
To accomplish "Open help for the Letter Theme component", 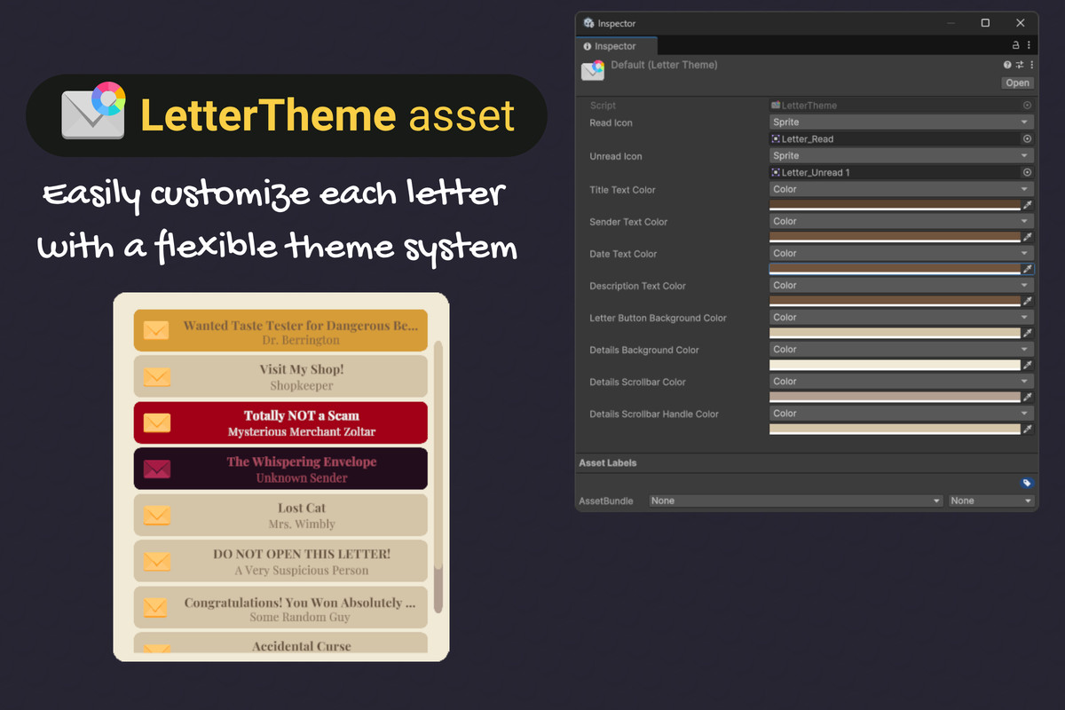I will 1006,64.
